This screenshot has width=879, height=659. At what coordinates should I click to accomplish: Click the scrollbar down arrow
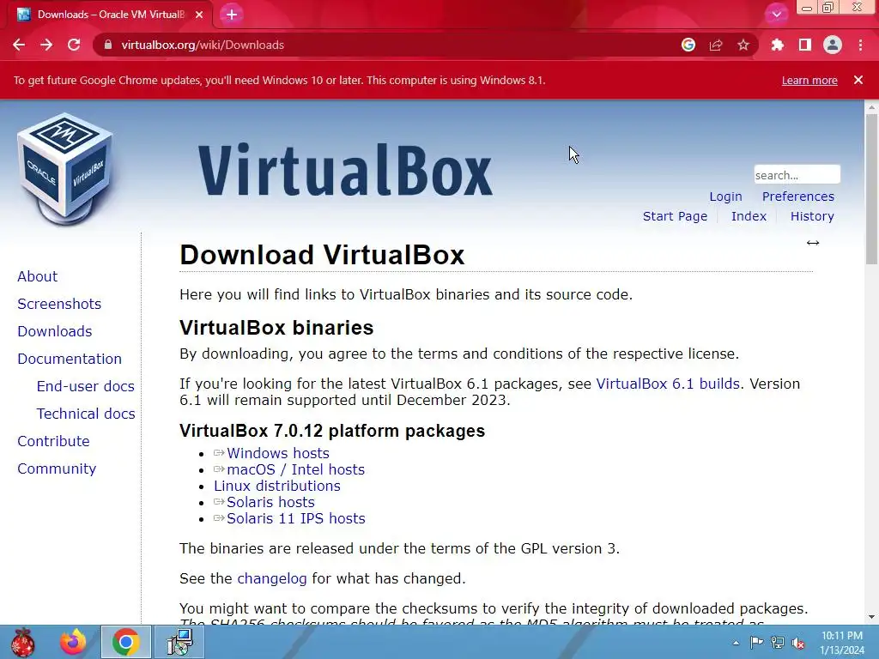[871, 617]
